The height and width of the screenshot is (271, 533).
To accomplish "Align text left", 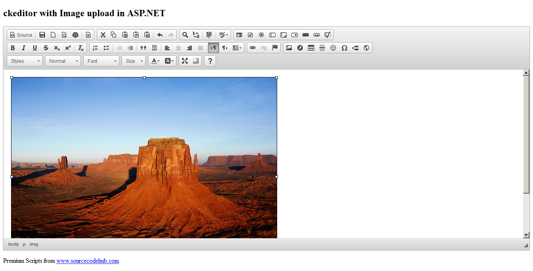I will (167, 48).
